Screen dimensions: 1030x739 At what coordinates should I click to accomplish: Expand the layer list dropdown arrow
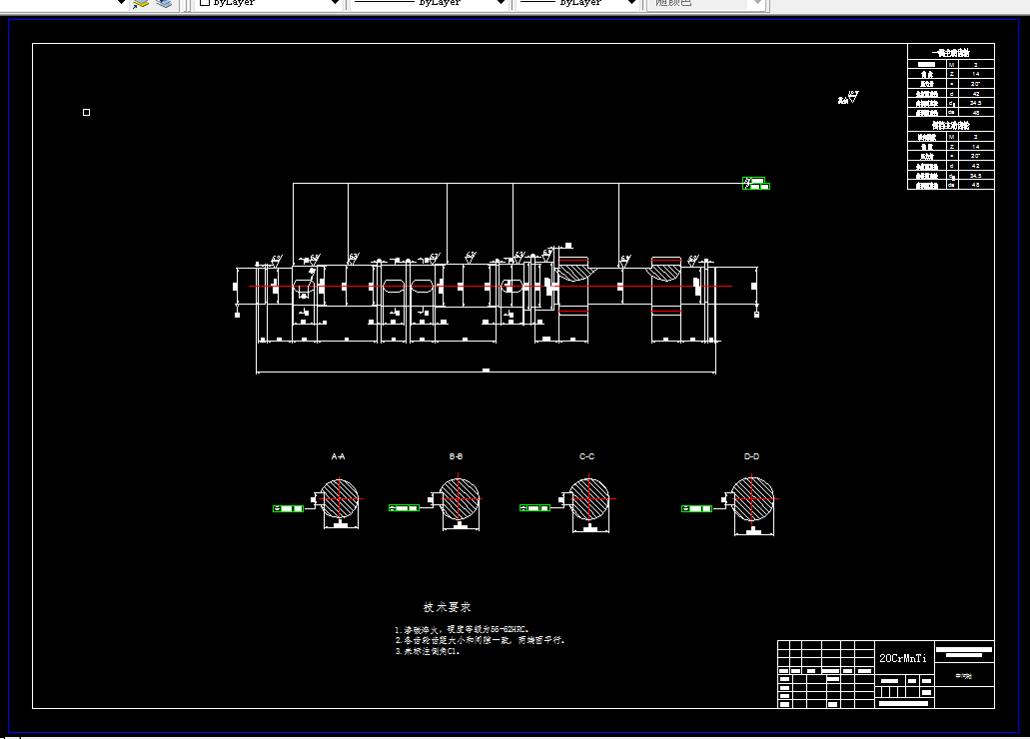coord(121,3)
